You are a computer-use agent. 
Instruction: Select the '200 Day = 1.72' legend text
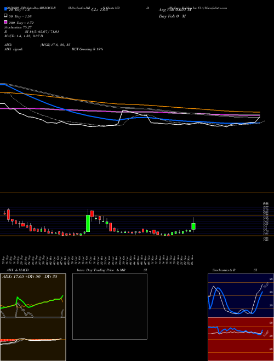pyautogui.click(x=21, y=23)
